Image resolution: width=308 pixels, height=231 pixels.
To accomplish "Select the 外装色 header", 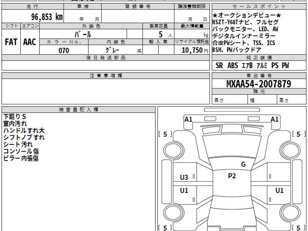I will [91, 26].
